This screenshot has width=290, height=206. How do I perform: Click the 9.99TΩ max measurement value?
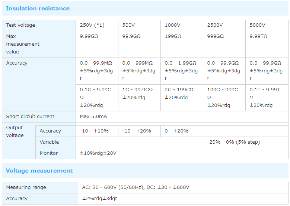258,36
